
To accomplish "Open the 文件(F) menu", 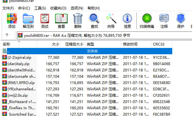I will pyautogui.click(x=8, y=8).
